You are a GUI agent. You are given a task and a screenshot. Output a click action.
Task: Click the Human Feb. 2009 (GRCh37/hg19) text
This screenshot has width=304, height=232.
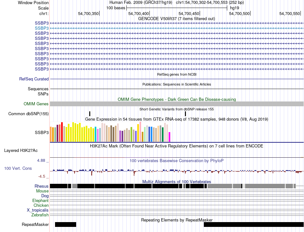[x=141, y=3]
